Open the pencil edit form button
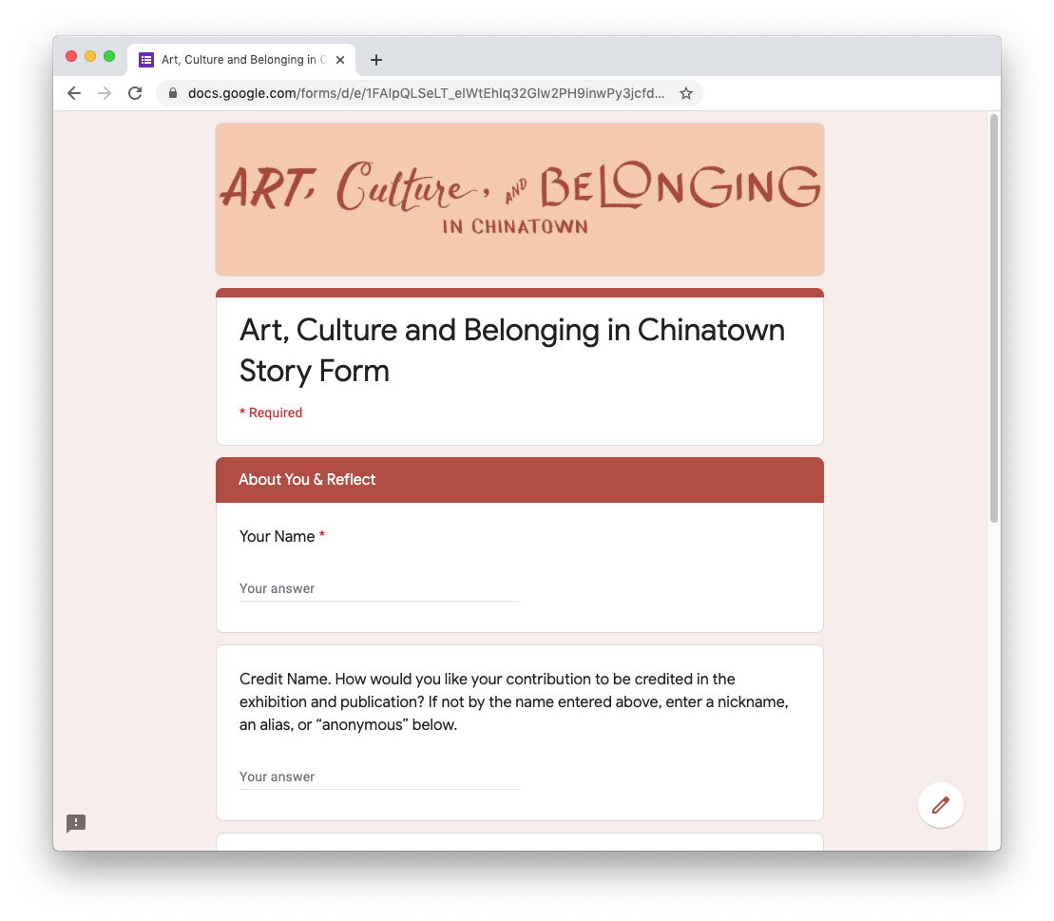Screen dimensions: 1054x921 (940, 805)
